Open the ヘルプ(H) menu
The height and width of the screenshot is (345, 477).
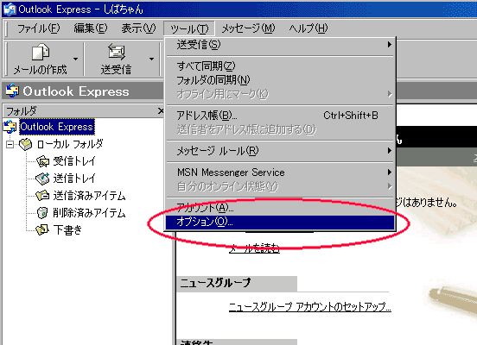tap(308, 28)
